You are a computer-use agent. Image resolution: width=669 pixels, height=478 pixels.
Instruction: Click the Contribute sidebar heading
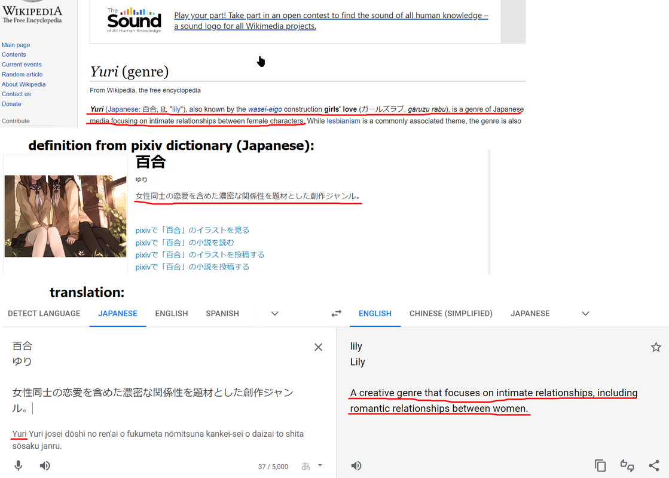pos(16,121)
